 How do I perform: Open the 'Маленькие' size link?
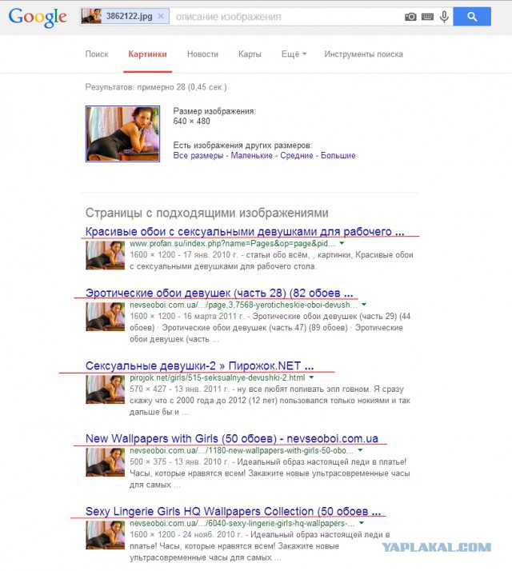pyautogui.click(x=251, y=155)
